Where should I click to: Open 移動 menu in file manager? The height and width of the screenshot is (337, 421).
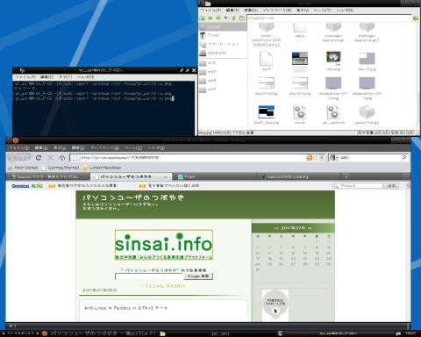click(251, 10)
